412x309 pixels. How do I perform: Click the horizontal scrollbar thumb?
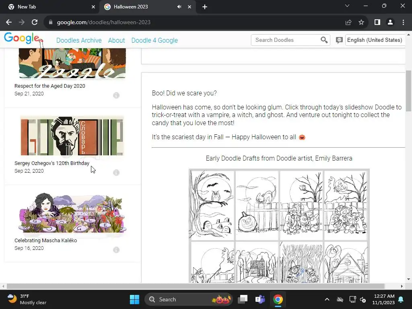click(x=196, y=286)
